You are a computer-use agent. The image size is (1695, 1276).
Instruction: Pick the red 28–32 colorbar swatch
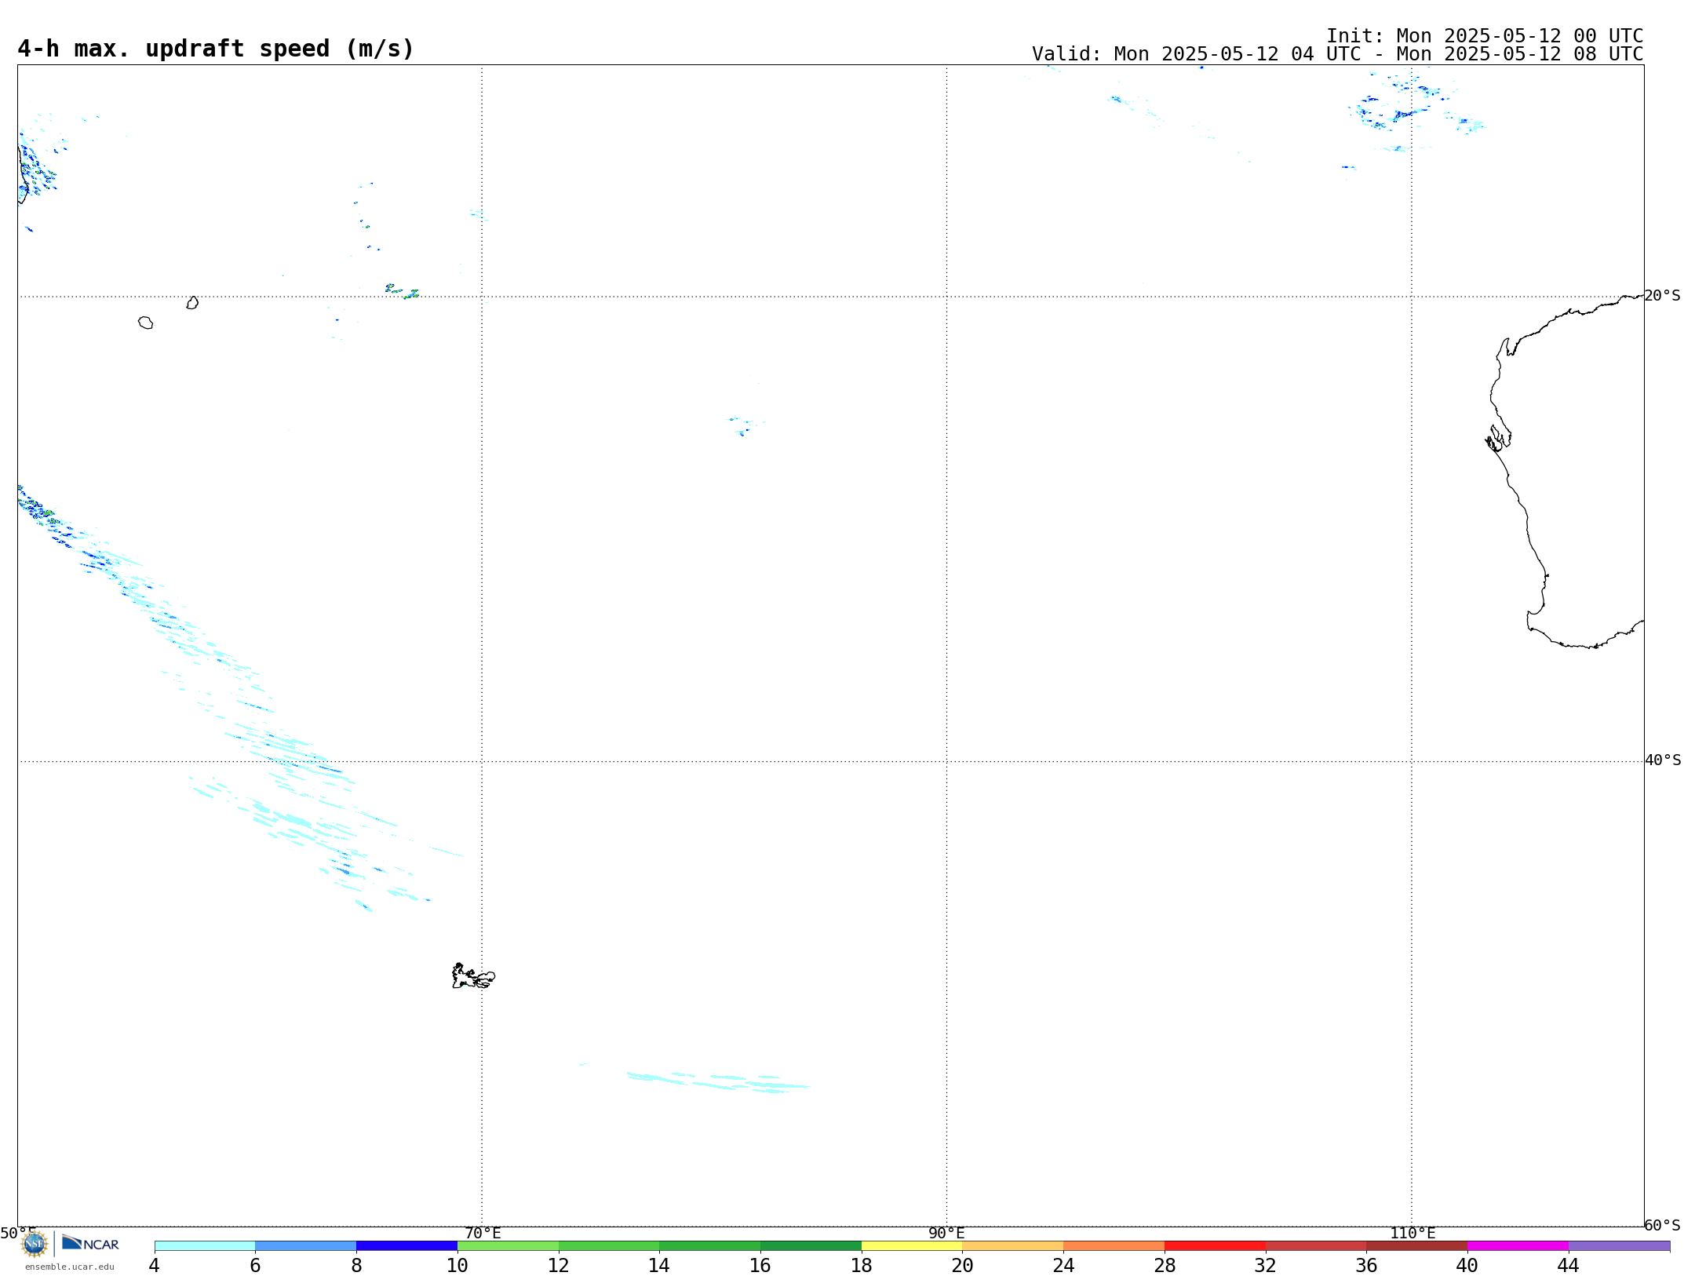(1215, 1246)
